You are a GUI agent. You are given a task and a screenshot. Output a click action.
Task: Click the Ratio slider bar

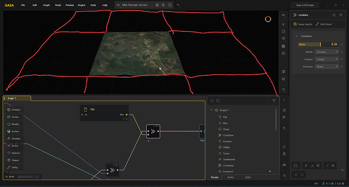319,44
